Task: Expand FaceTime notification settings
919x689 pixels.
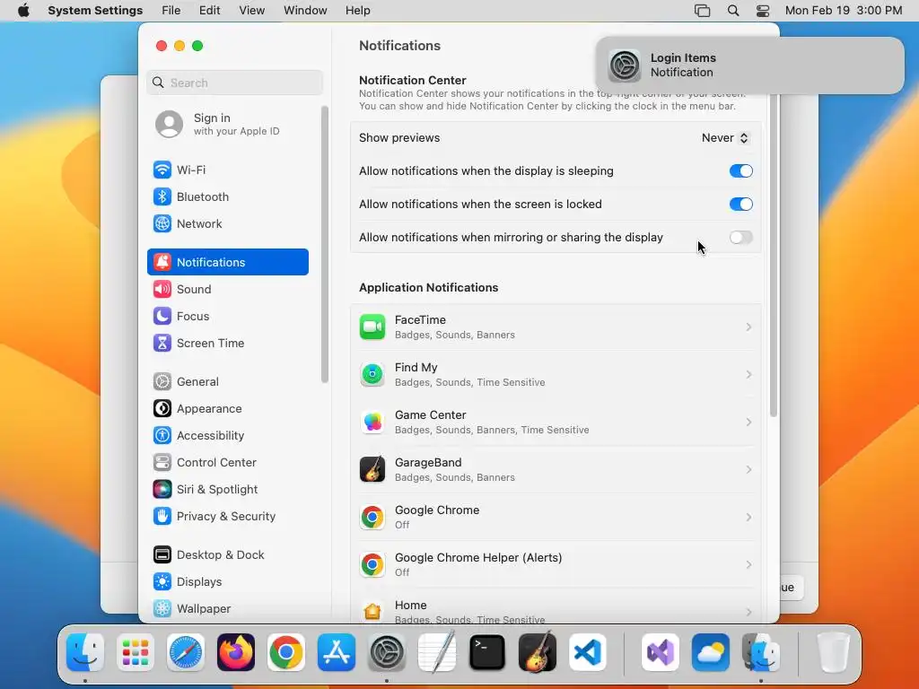Action: [556, 327]
